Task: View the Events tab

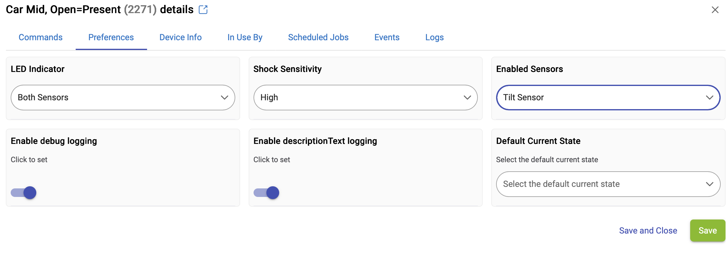Action: pos(387,37)
